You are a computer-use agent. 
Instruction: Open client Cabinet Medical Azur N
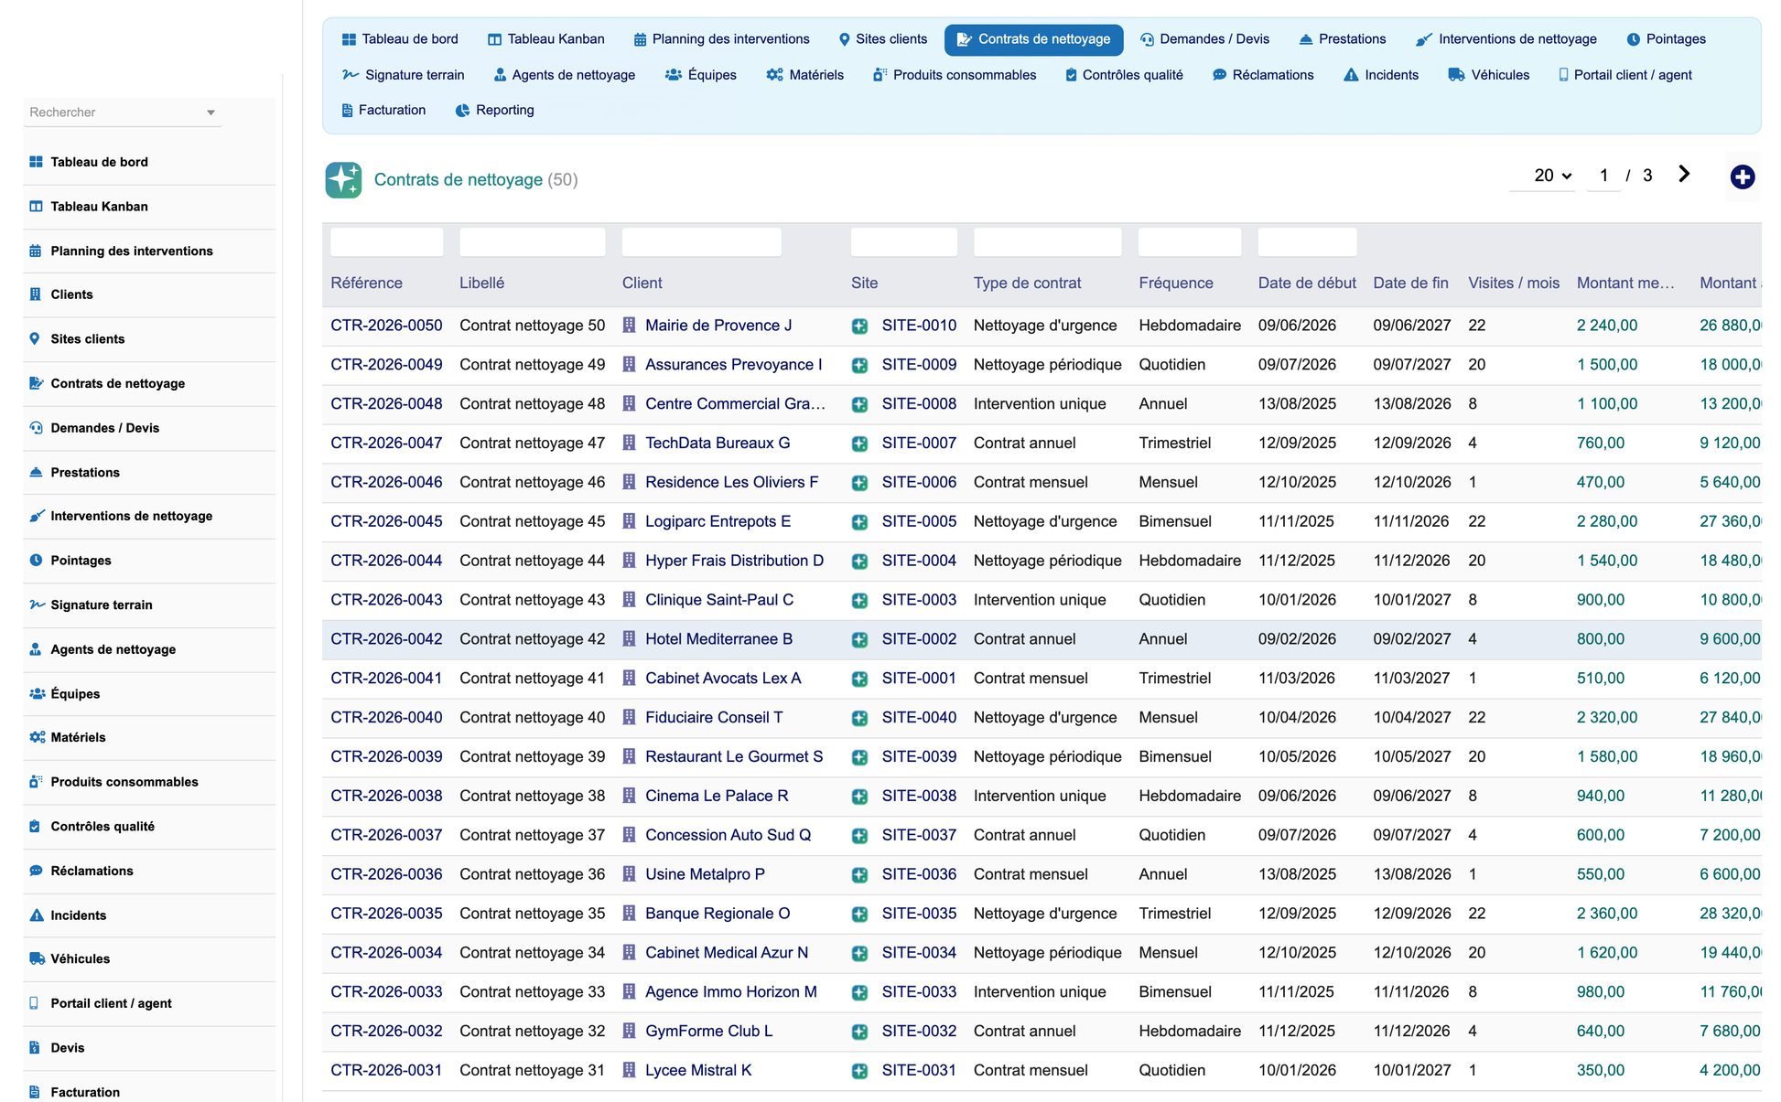coord(727,953)
